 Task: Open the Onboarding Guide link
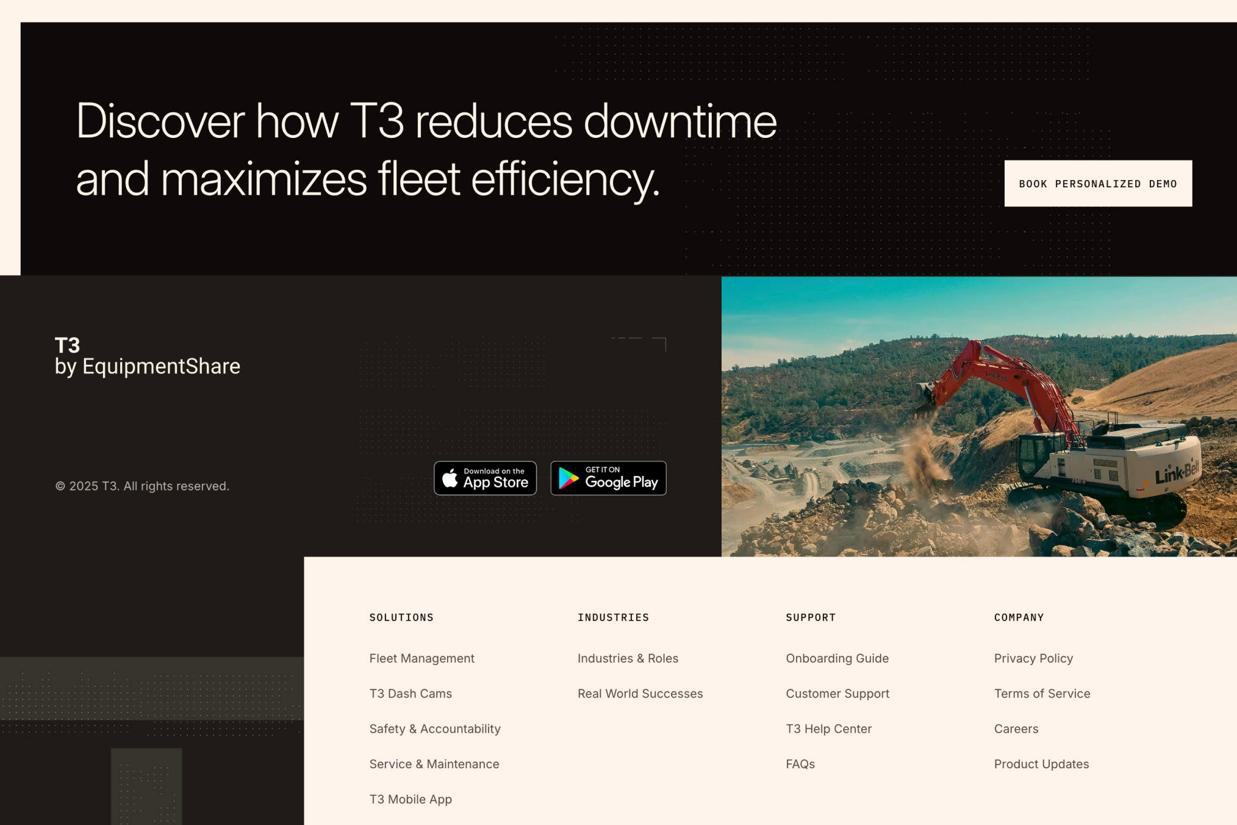pos(837,658)
